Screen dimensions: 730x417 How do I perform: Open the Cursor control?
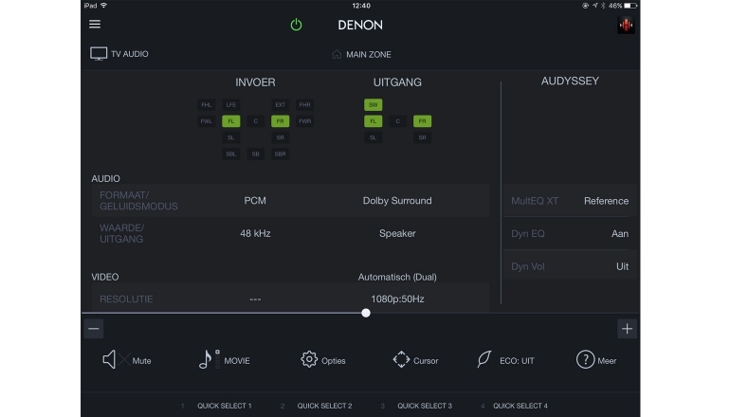[415, 360]
